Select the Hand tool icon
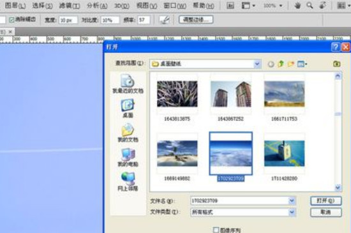 pos(297,5)
